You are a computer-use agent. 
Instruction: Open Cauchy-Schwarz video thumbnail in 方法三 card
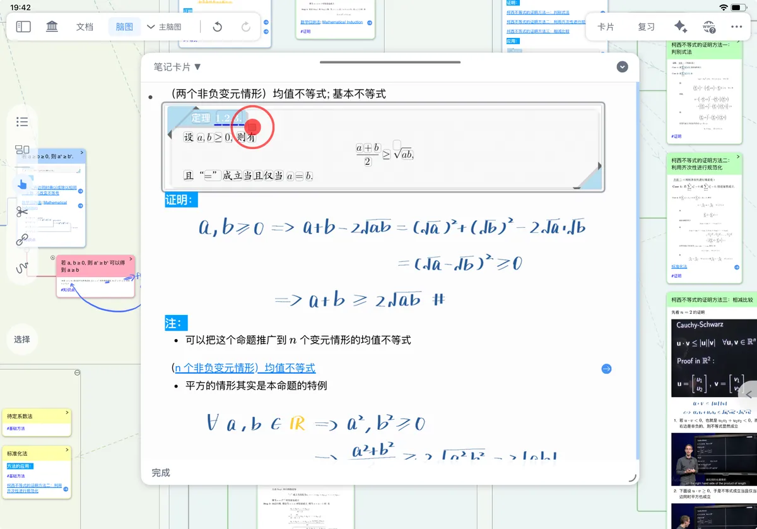click(x=713, y=359)
